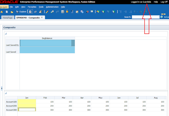Click inside the Search input field
The width and height of the screenshot is (169, 116).
(x=146, y=17)
